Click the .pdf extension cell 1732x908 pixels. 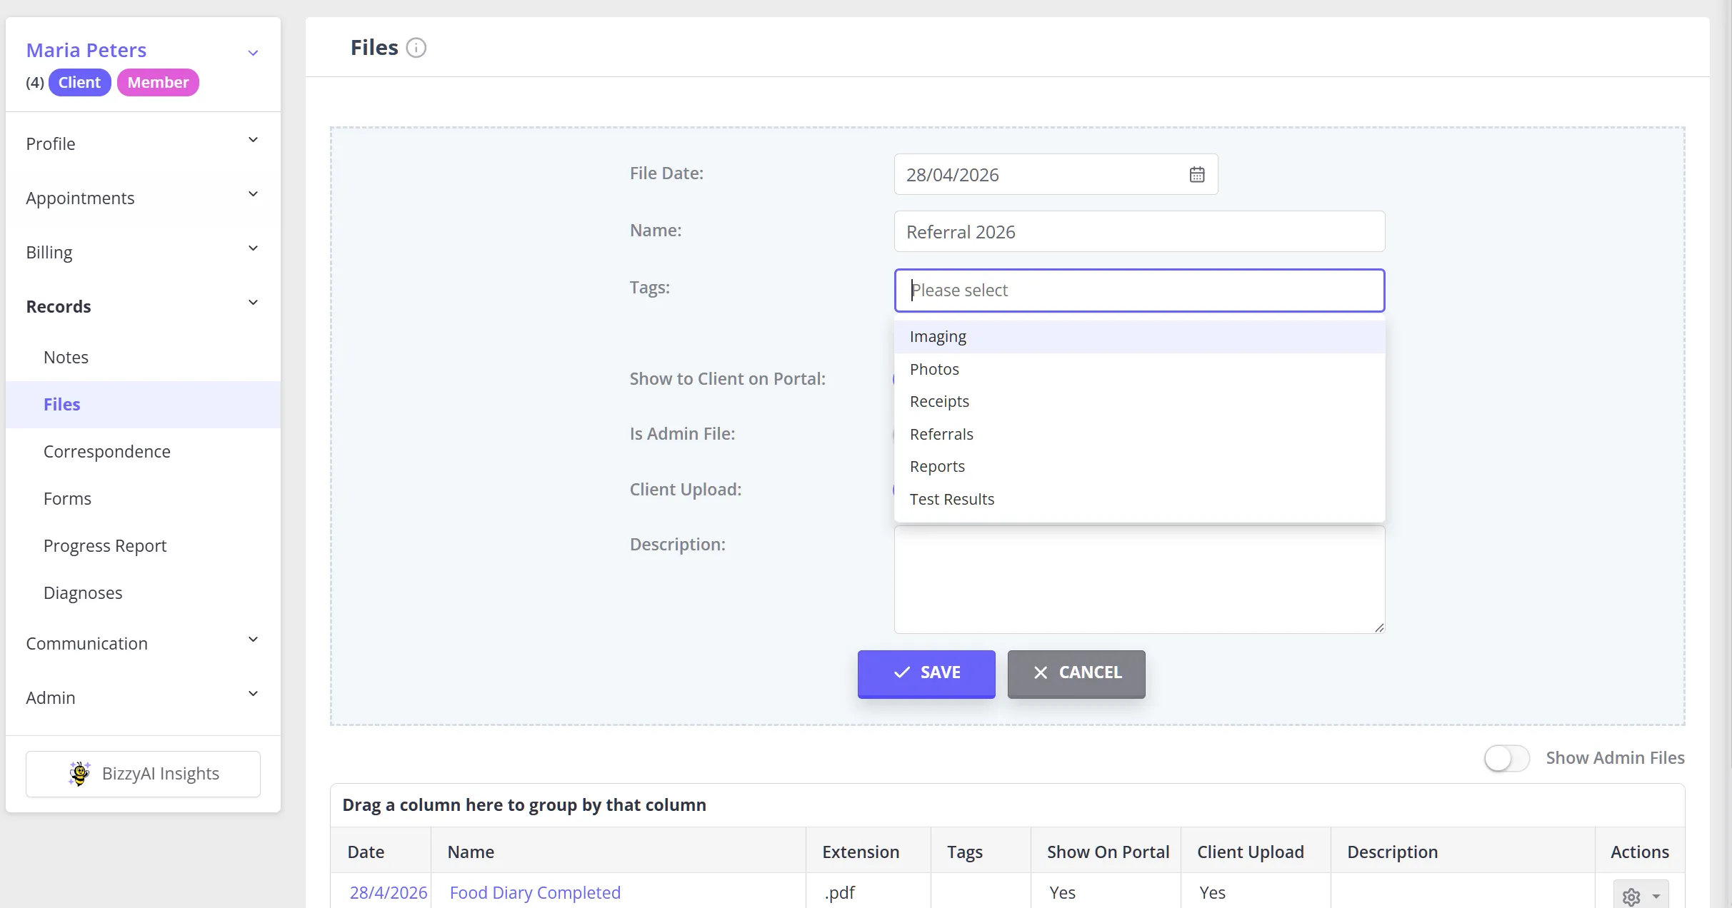pos(868,892)
